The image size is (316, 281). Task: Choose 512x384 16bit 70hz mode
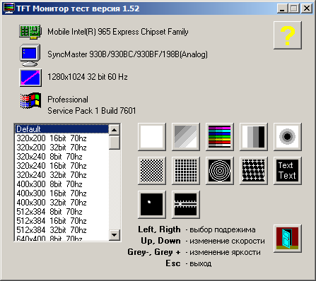(x=62, y=221)
